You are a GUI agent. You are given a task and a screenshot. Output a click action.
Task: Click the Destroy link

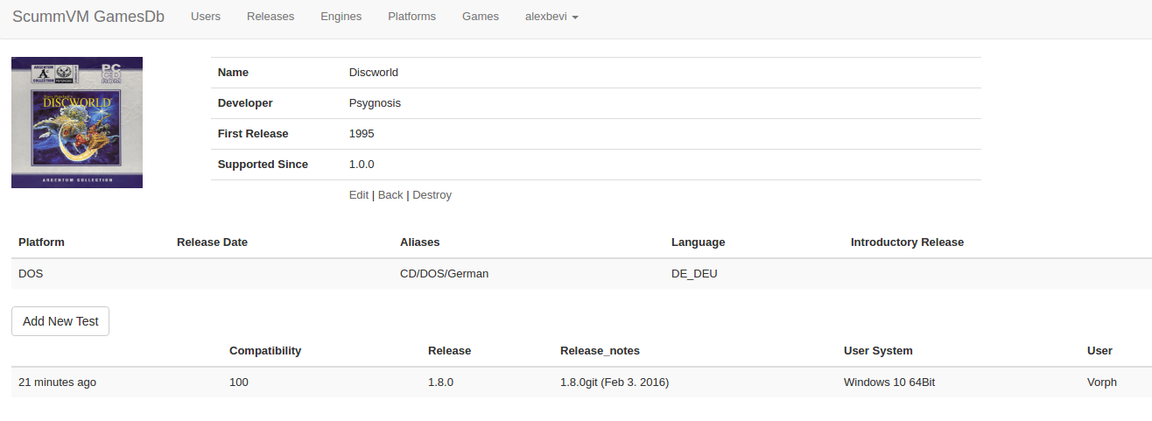click(432, 195)
